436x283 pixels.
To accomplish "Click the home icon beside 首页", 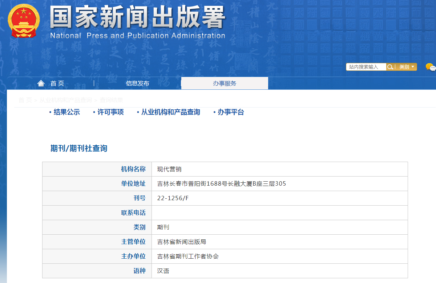I will (x=41, y=83).
